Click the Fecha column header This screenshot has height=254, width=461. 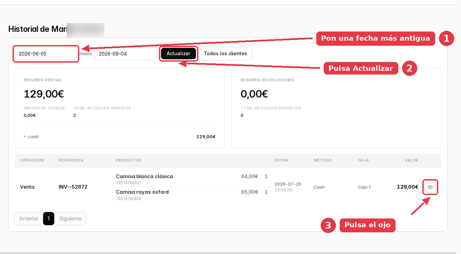(x=281, y=160)
